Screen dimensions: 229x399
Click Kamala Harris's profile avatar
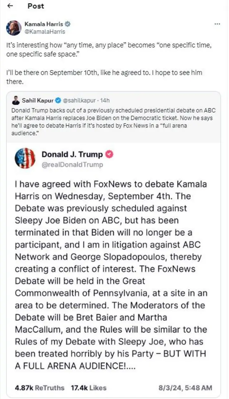[x=13, y=28]
